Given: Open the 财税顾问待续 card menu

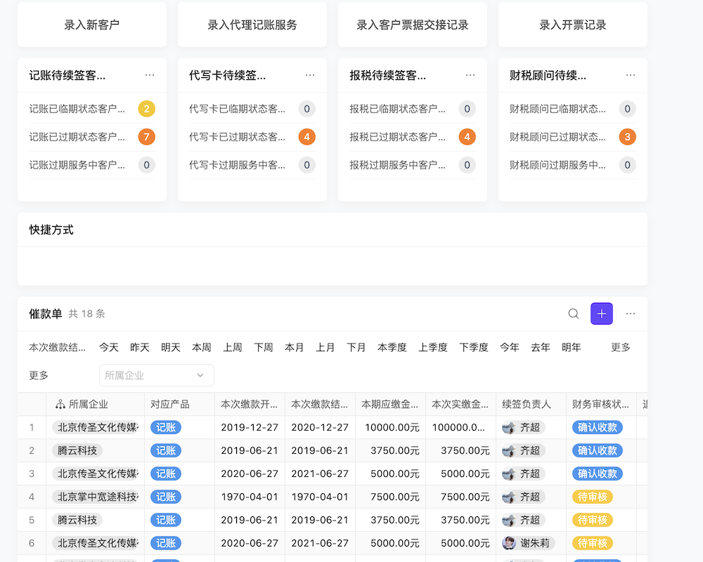Looking at the screenshot, I should [631, 74].
